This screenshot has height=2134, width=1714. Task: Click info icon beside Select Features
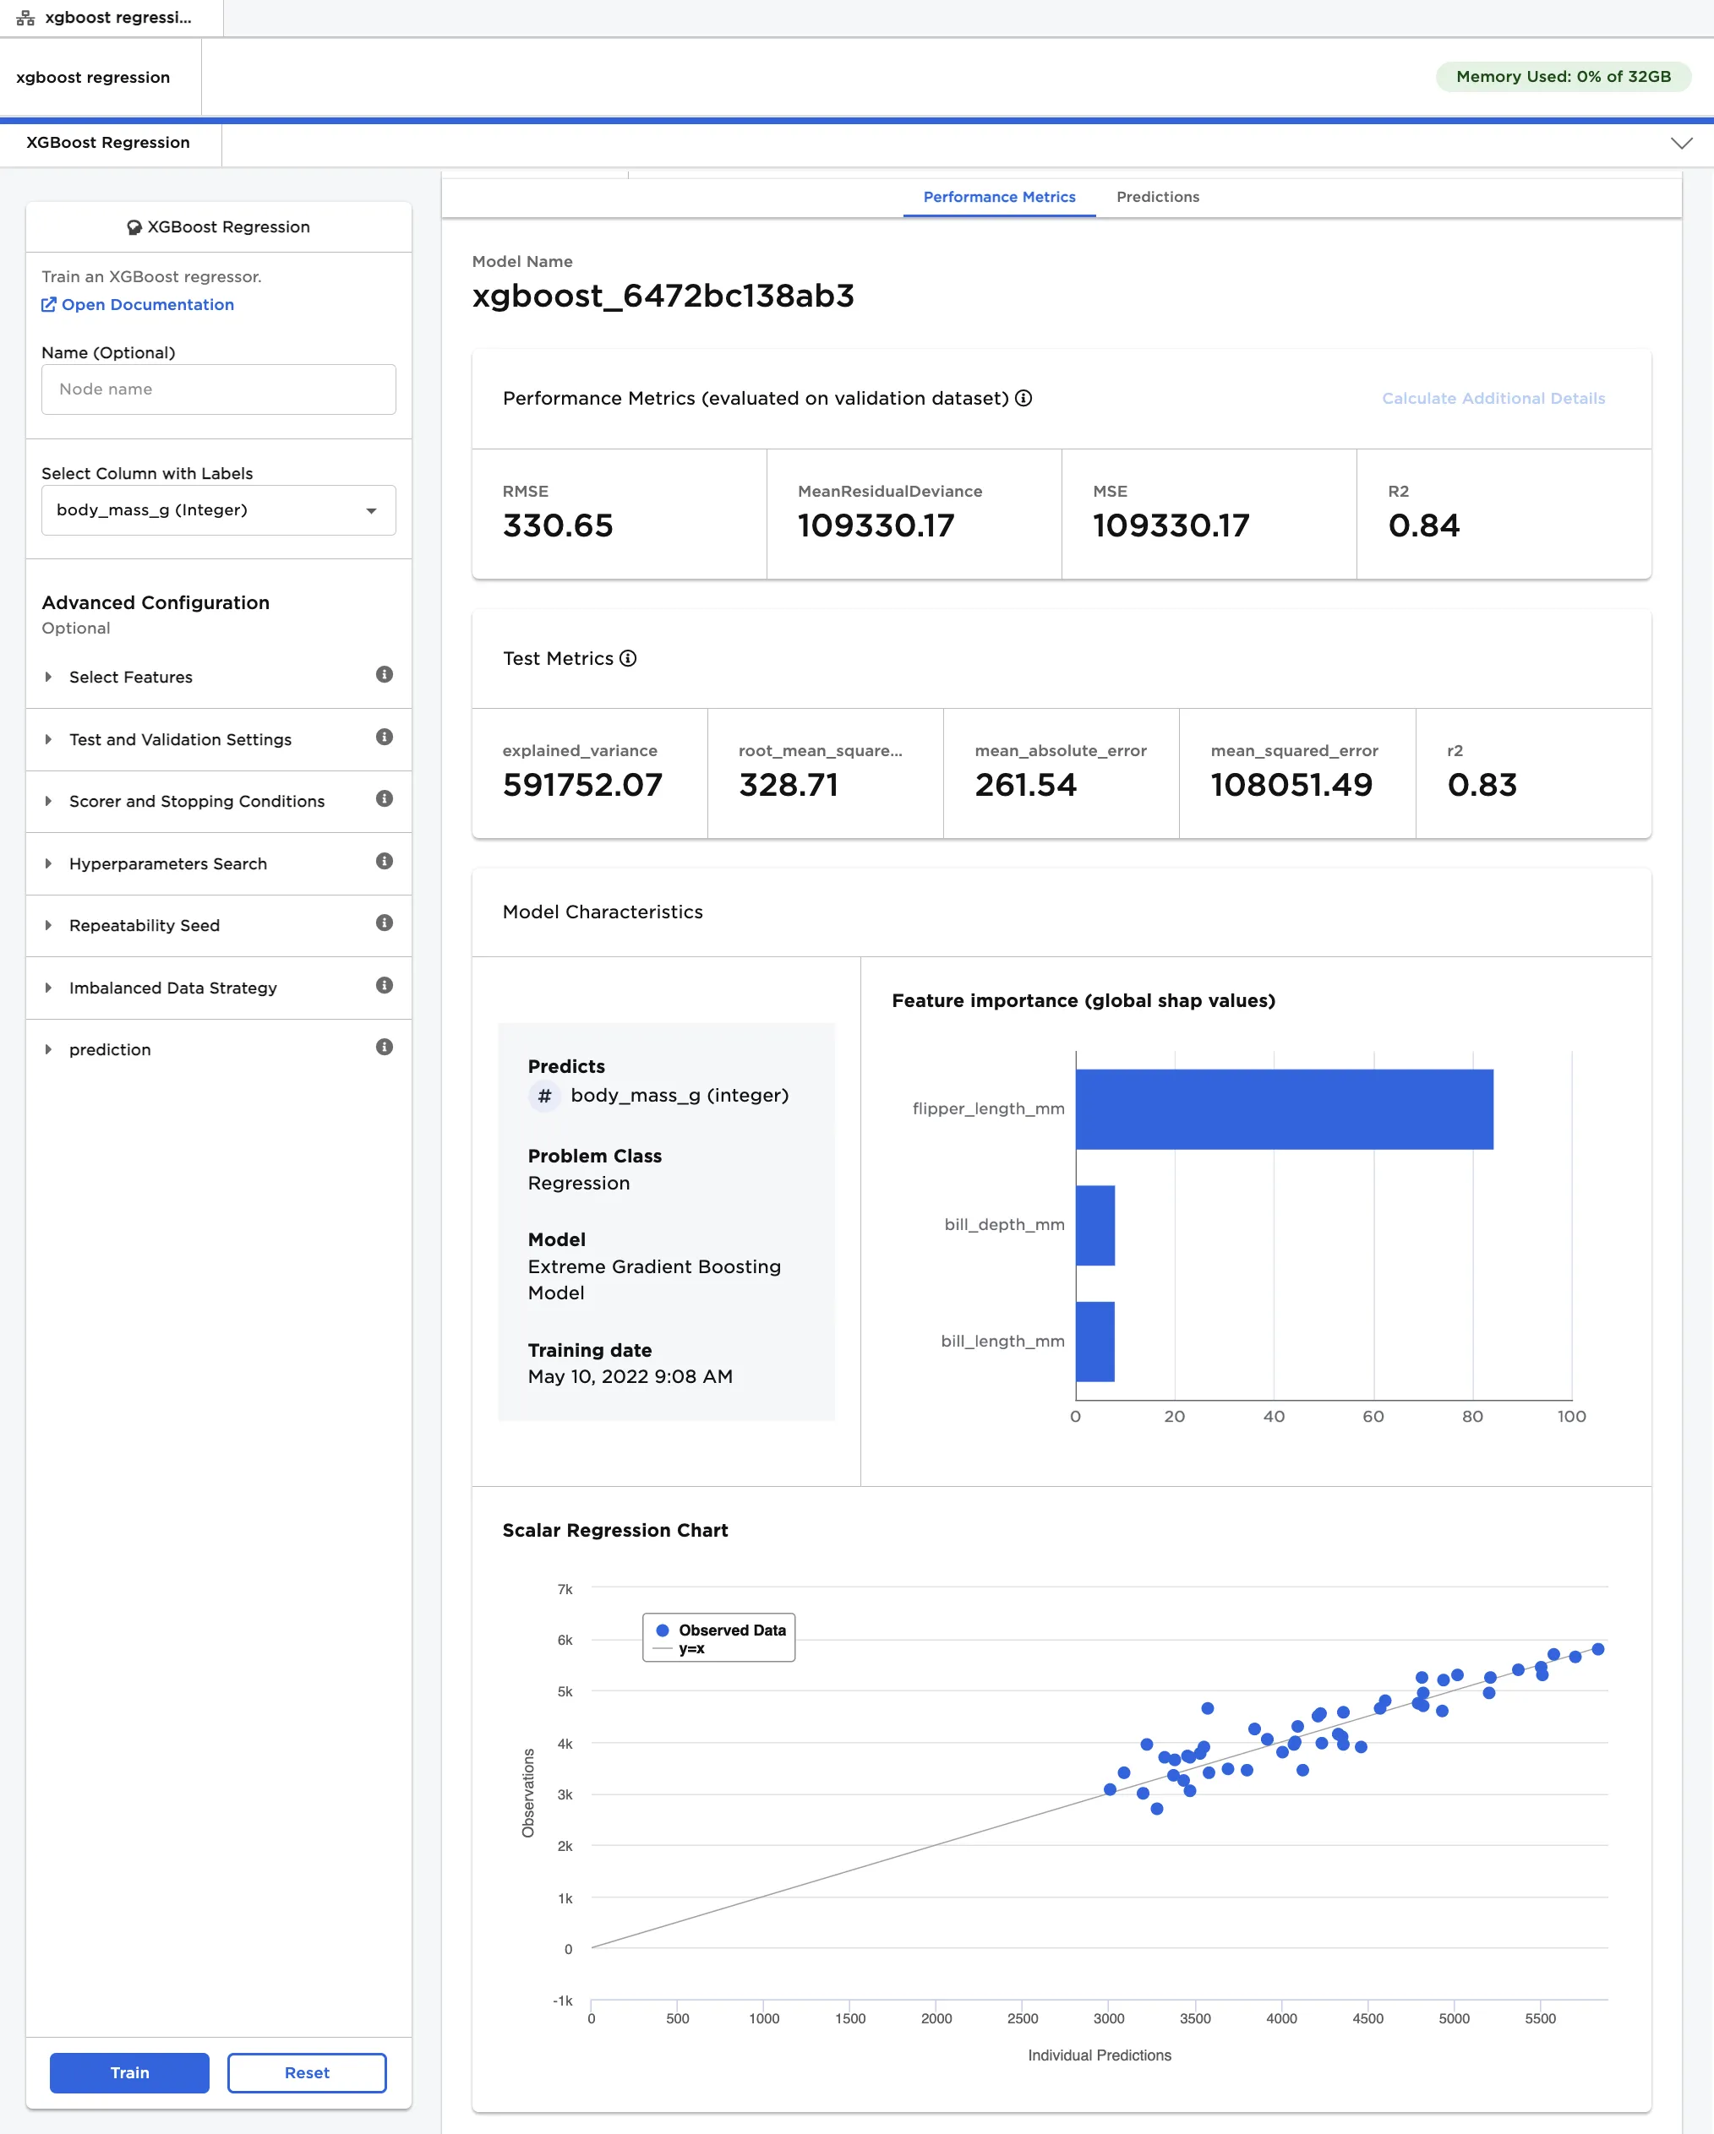(x=385, y=675)
